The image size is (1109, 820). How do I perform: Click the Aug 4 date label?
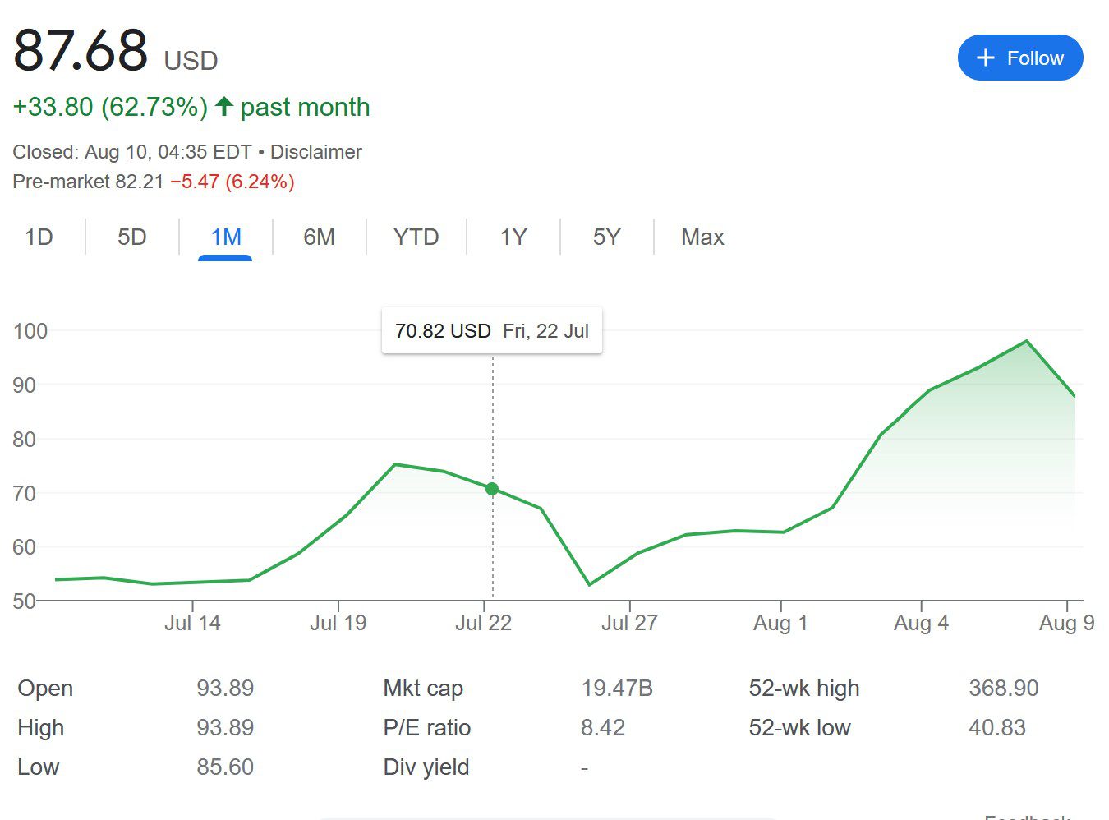point(921,623)
